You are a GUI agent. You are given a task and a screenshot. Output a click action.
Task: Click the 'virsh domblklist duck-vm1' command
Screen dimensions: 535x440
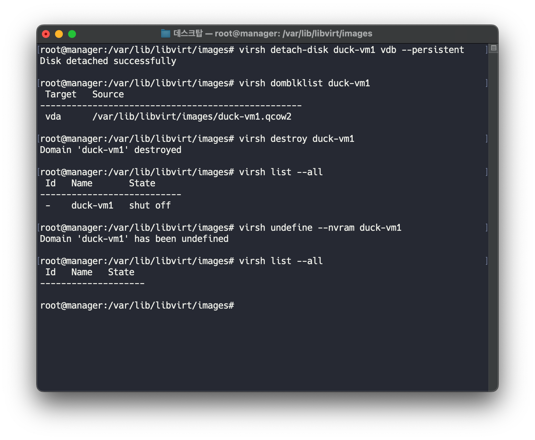(x=304, y=83)
